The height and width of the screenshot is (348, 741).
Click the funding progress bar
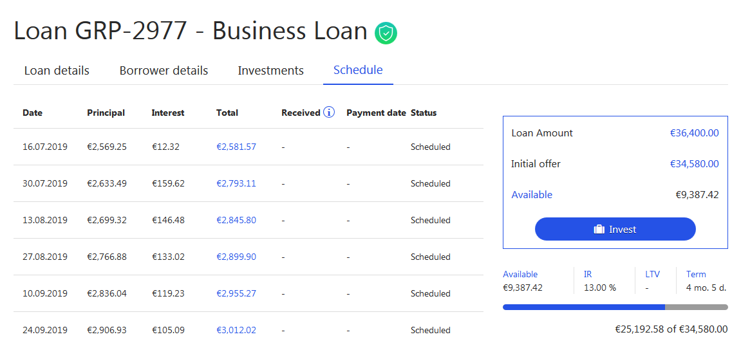(615, 307)
